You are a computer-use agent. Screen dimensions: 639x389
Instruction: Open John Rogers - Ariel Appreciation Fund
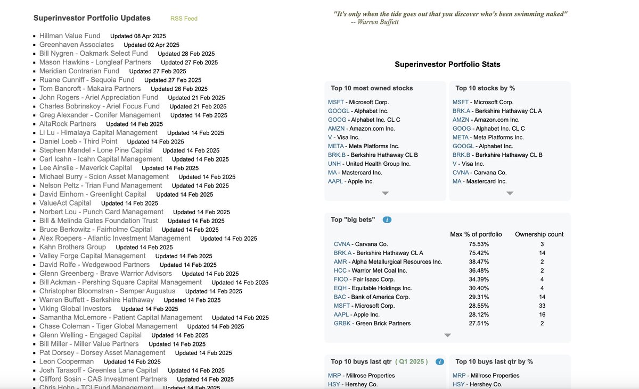pyautogui.click(x=99, y=97)
